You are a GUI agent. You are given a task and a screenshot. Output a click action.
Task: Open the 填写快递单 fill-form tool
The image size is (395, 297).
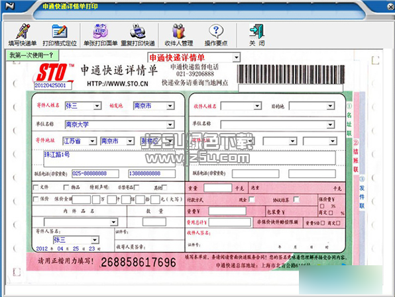coord(23,34)
